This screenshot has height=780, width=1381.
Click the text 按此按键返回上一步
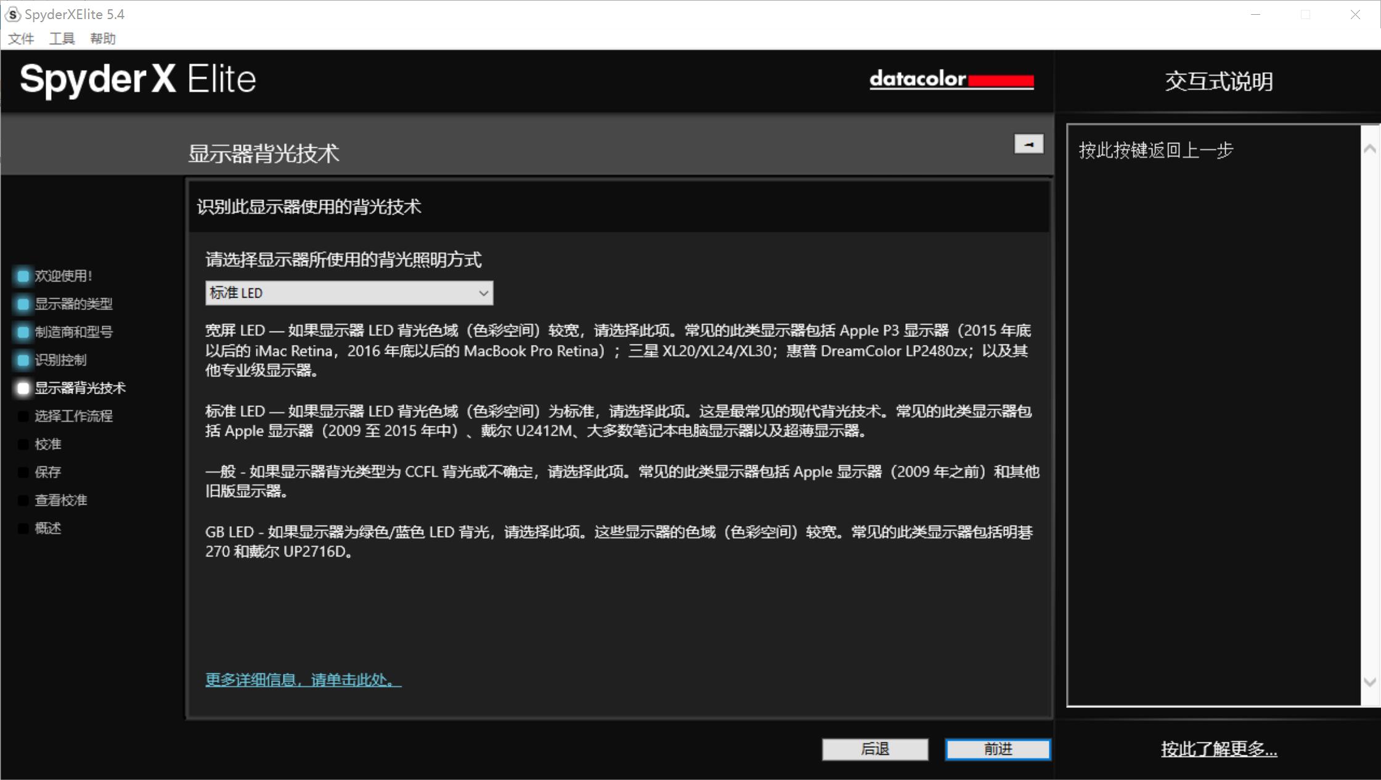tap(1156, 150)
